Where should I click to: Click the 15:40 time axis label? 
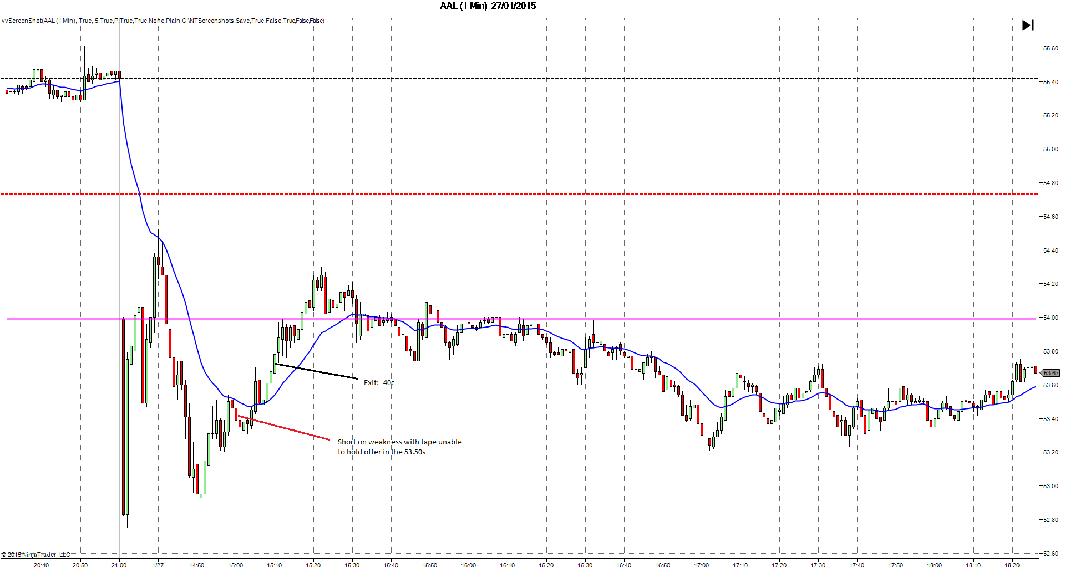(390, 565)
